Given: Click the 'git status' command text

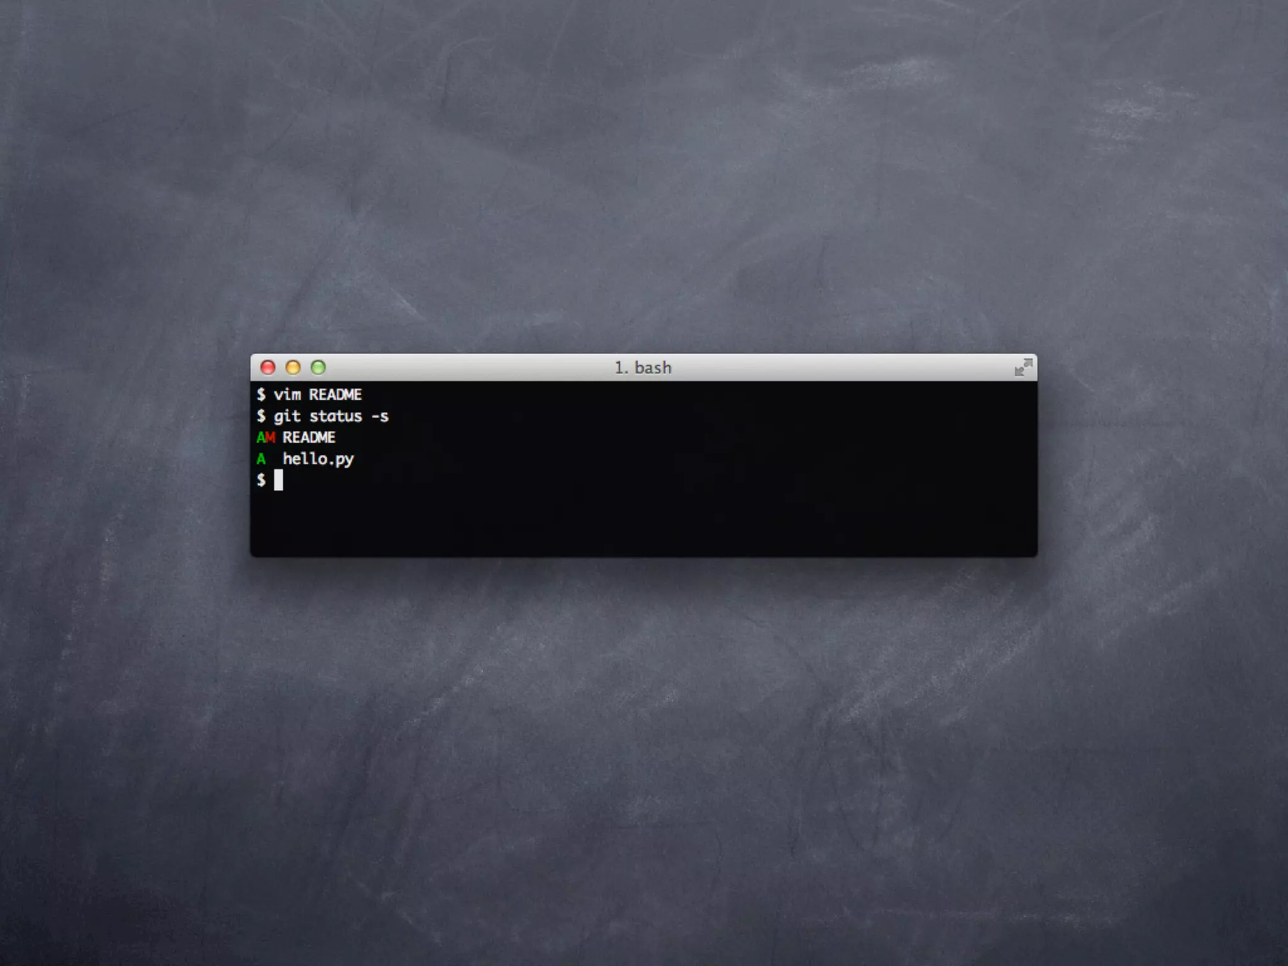Looking at the screenshot, I should [x=318, y=416].
